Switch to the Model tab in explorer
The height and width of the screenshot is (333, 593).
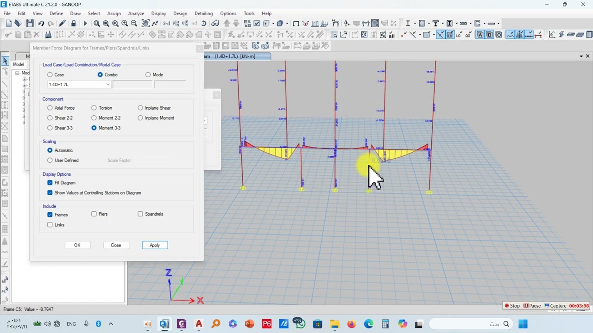(x=19, y=64)
